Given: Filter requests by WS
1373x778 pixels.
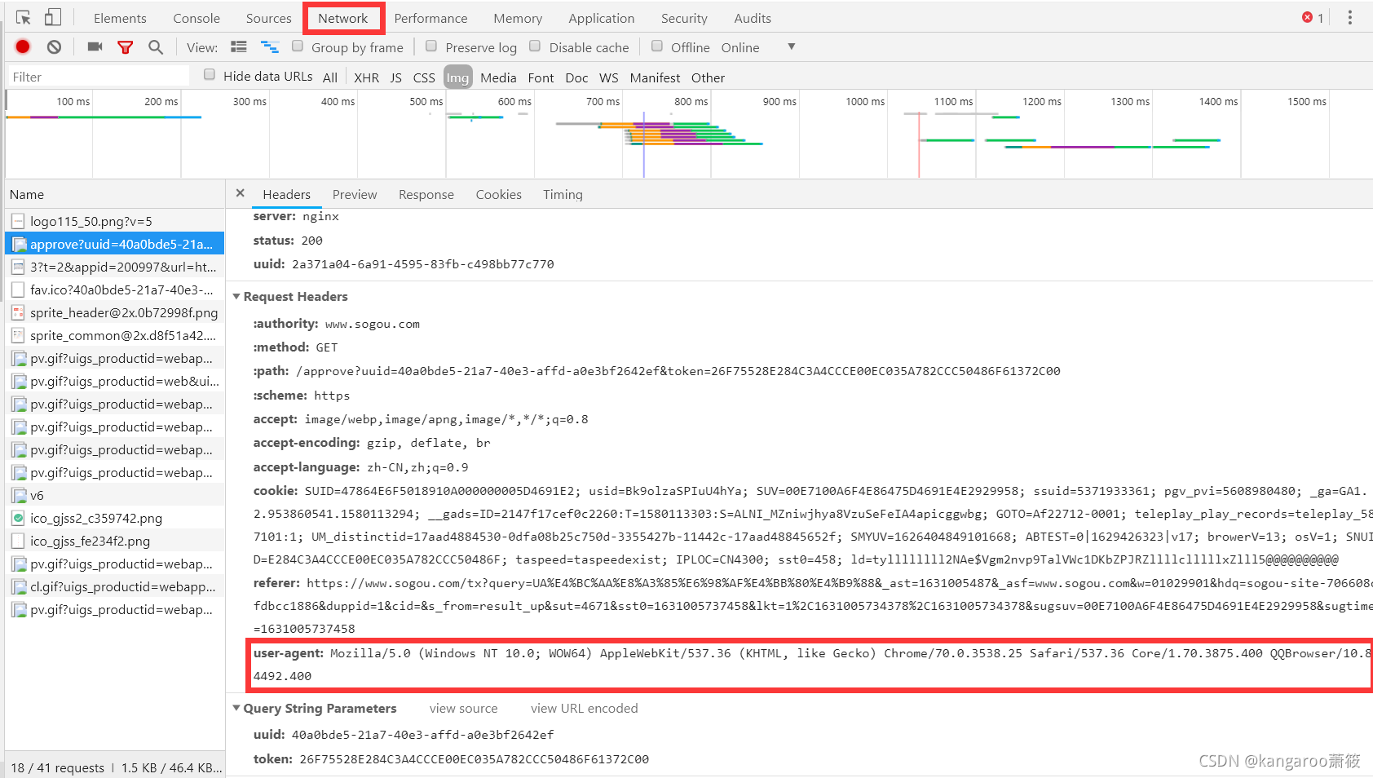Looking at the screenshot, I should pyautogui.click(x=609, y=77).
